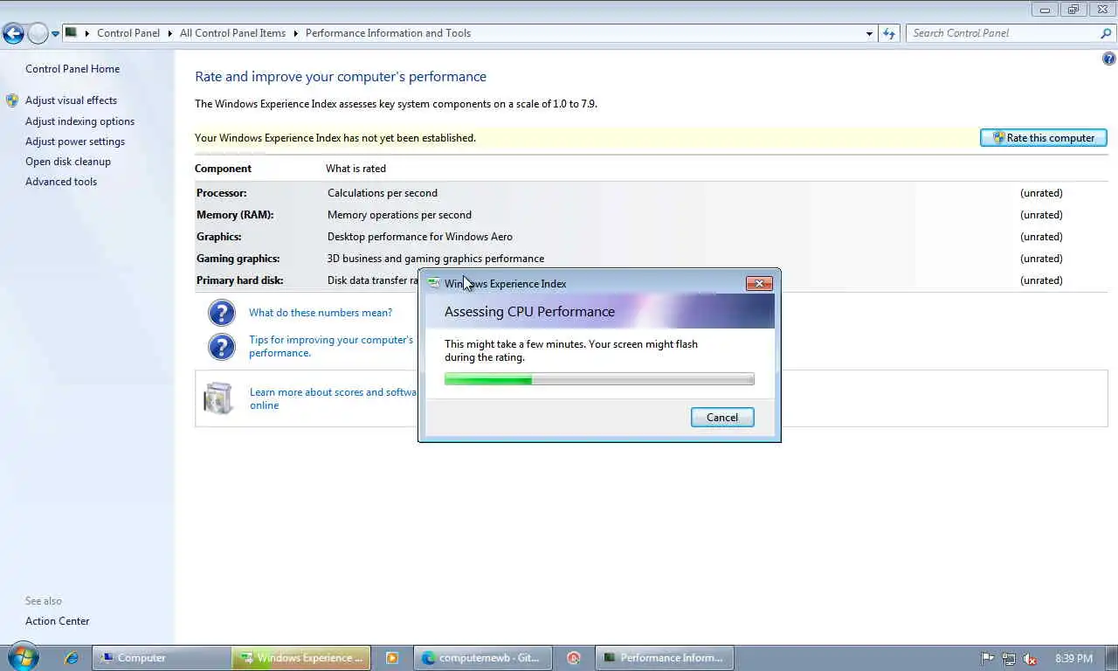Switch to computernewb Edge taskbar window

coord(483,658)
